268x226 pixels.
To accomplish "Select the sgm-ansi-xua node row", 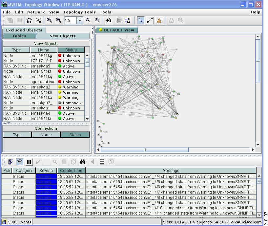I will (x=44, y=82).
